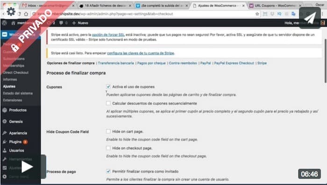Open the WordPress logo menu in admin bar
The width and height of the screenshot is (327, 185).
coord(5,23)
